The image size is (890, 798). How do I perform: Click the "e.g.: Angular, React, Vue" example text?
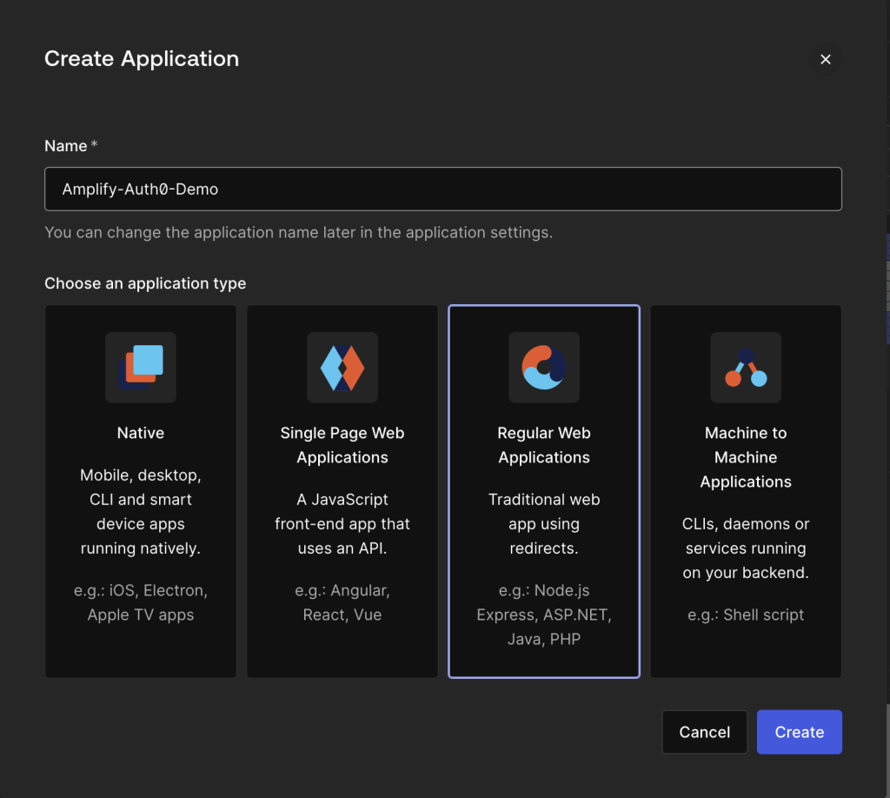pos(342,602)
